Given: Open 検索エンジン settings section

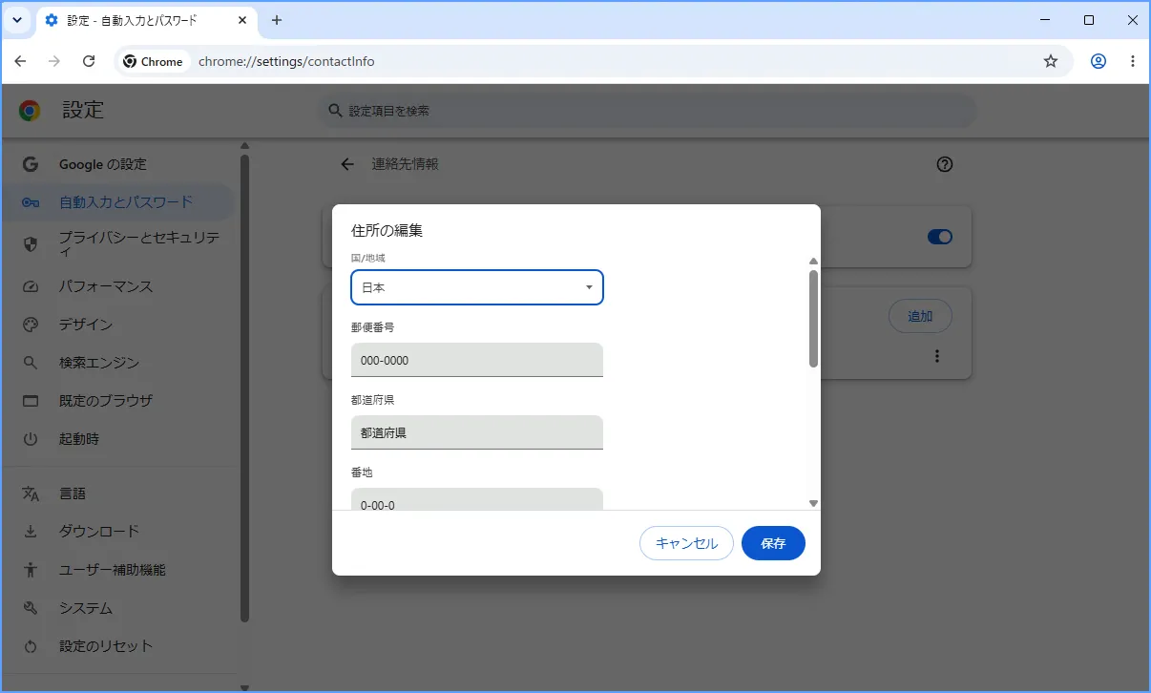Looking at the screenshot, I should click(118, 363).
